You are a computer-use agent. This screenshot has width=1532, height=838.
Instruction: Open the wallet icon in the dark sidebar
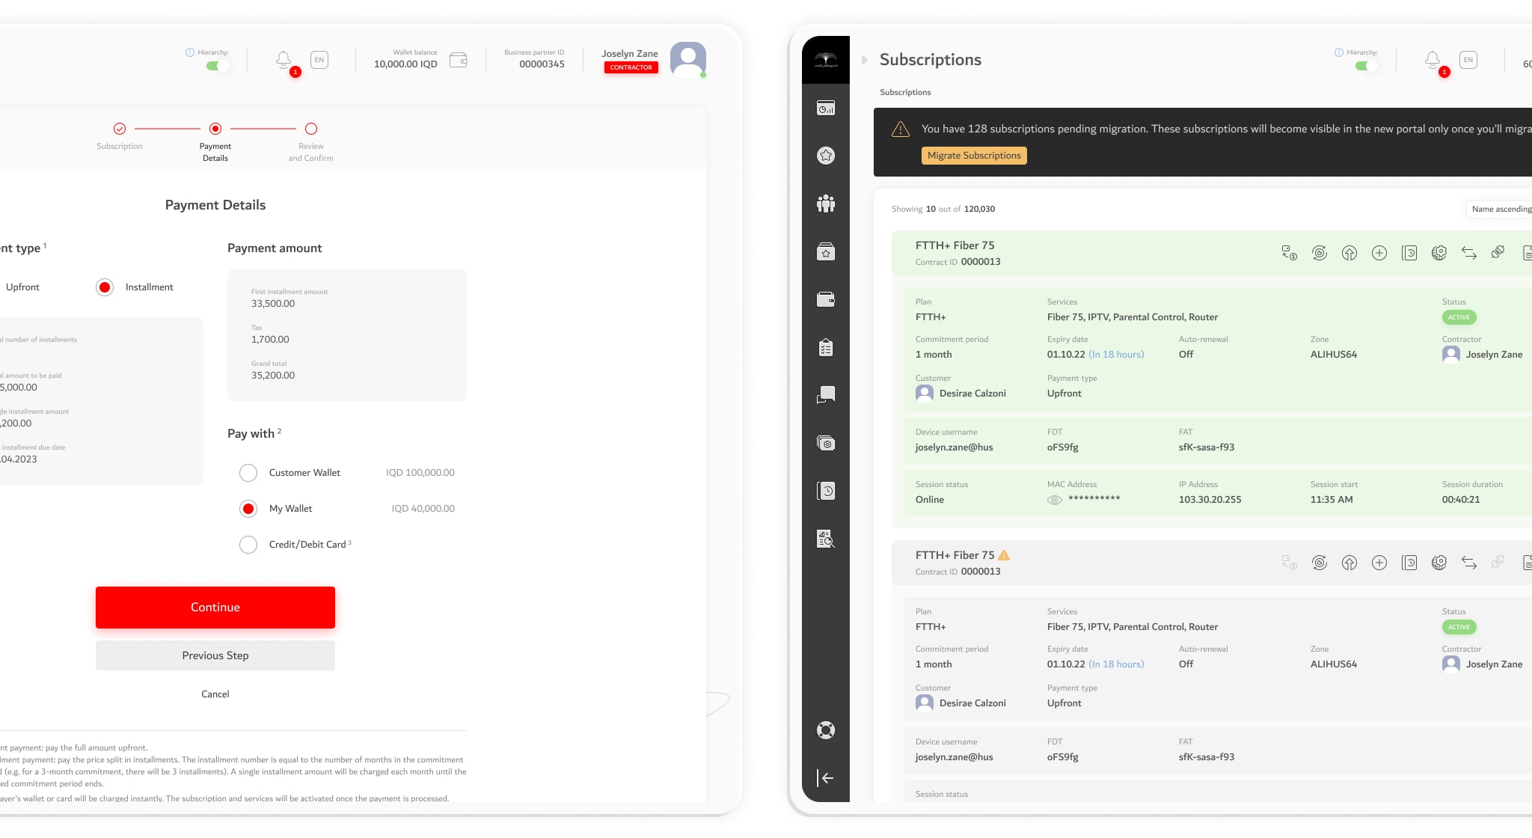[826, 299]
